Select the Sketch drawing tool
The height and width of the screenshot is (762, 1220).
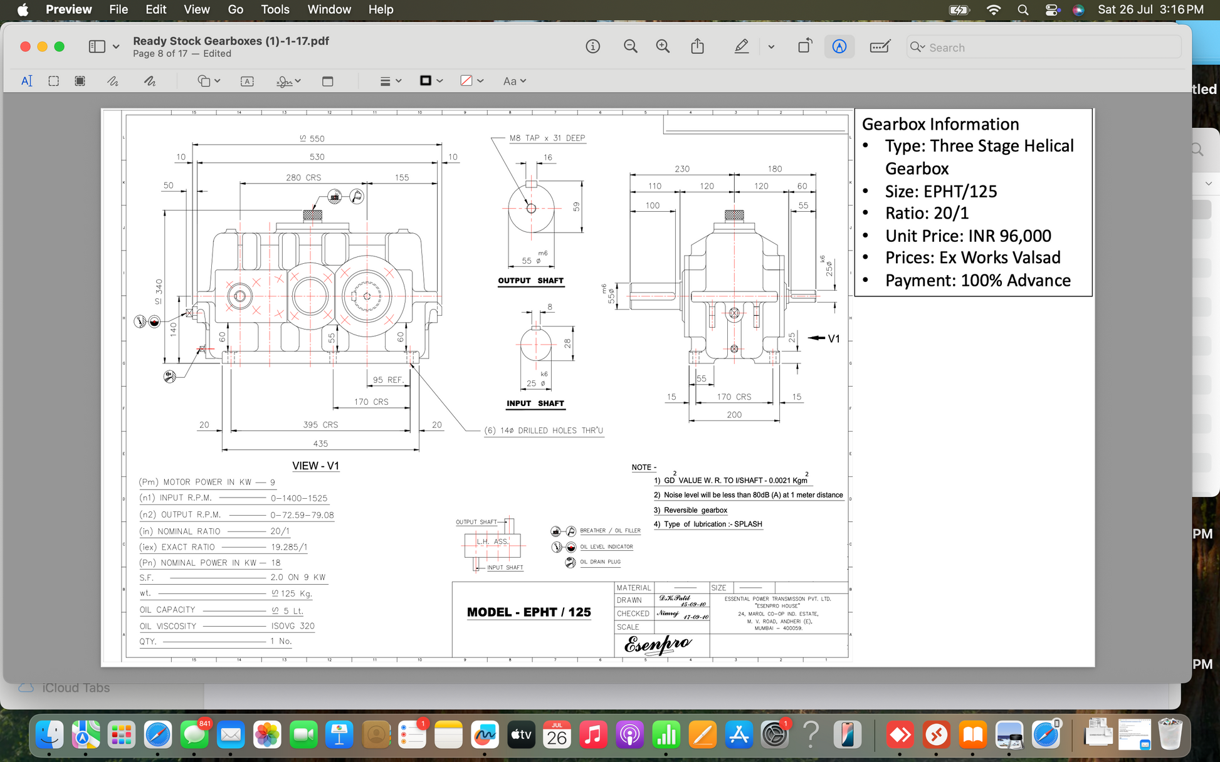coord(113,81)
